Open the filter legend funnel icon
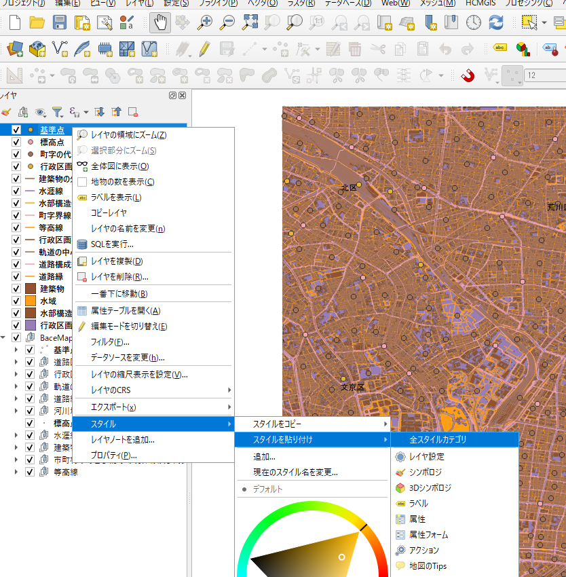The height and width of the screenshot is (577, 566). pos(57,112)
